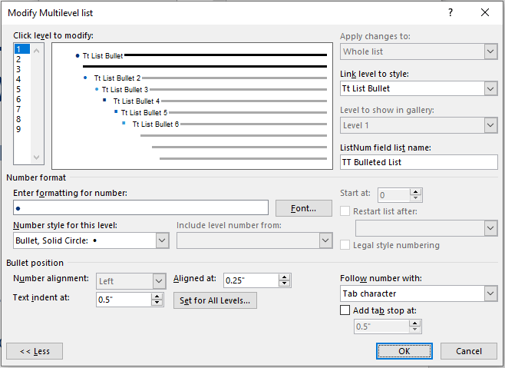The width and height of the screenshot is (505, 368).
Task: Increase the Text indent at value
Action: (158, 296)
